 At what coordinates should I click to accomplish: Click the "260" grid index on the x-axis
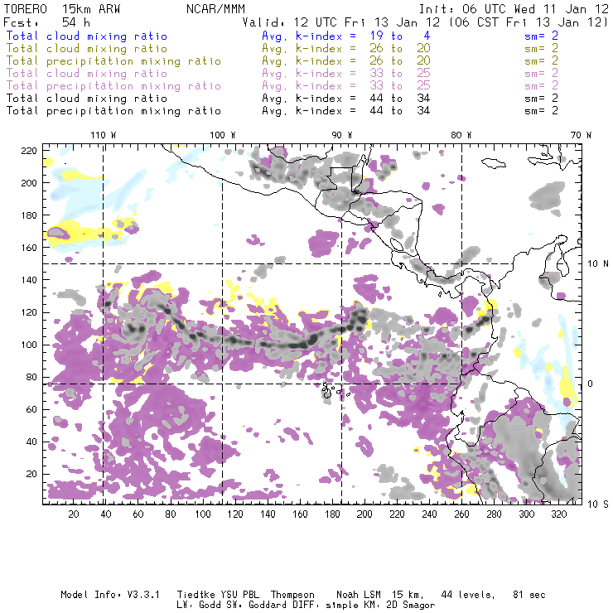461,514
